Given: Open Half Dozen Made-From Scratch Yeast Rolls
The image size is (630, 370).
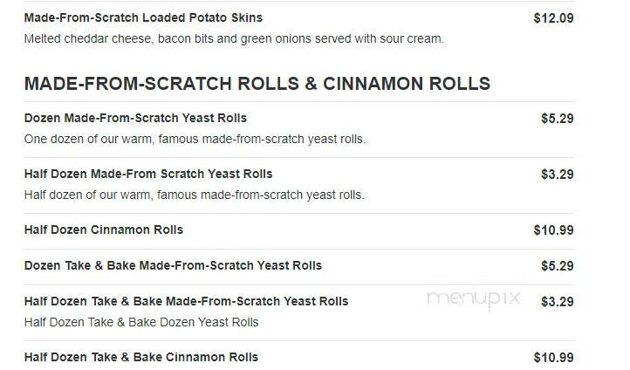Looking at the screenshot, I should tap(148, 174).
